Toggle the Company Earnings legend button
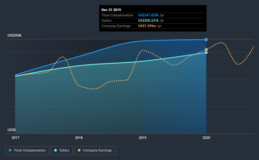259x160 pixels. [x=95, y=151]
